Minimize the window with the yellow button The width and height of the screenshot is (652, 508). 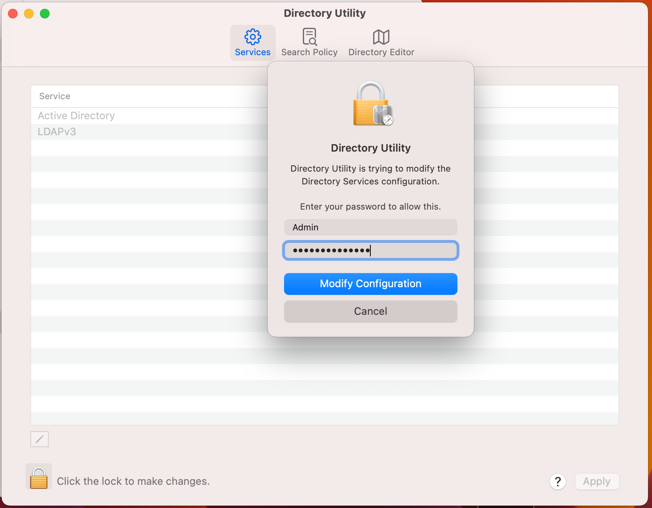(29, 14)
